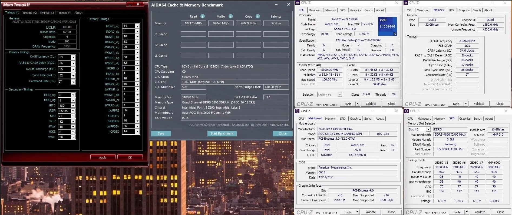
Task: Open the Bench tab in the CPU-Z Memory window
Action: [477, 10]
